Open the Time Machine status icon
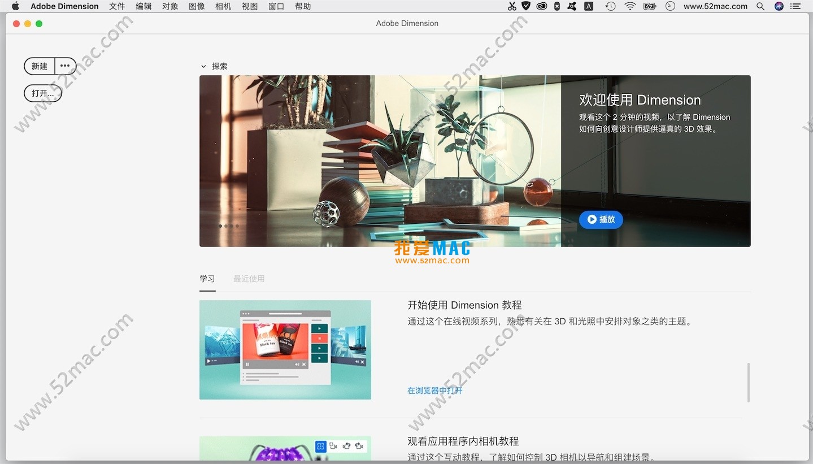Viewport: 813px width, 464px height. coord(610,6)
